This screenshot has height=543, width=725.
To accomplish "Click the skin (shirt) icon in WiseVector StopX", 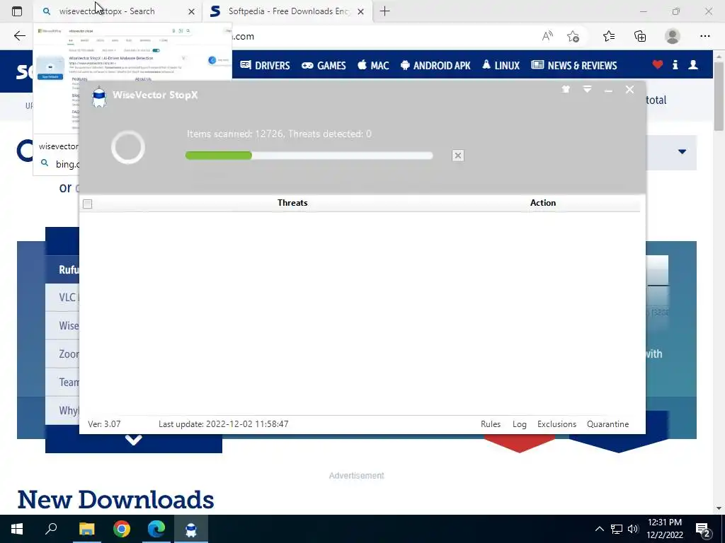I will 566,90.
